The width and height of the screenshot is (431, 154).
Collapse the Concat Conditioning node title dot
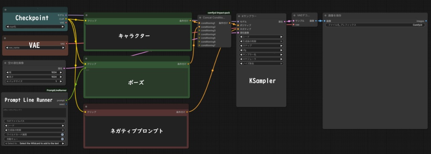pyautogui.click(x=200, y=17)
